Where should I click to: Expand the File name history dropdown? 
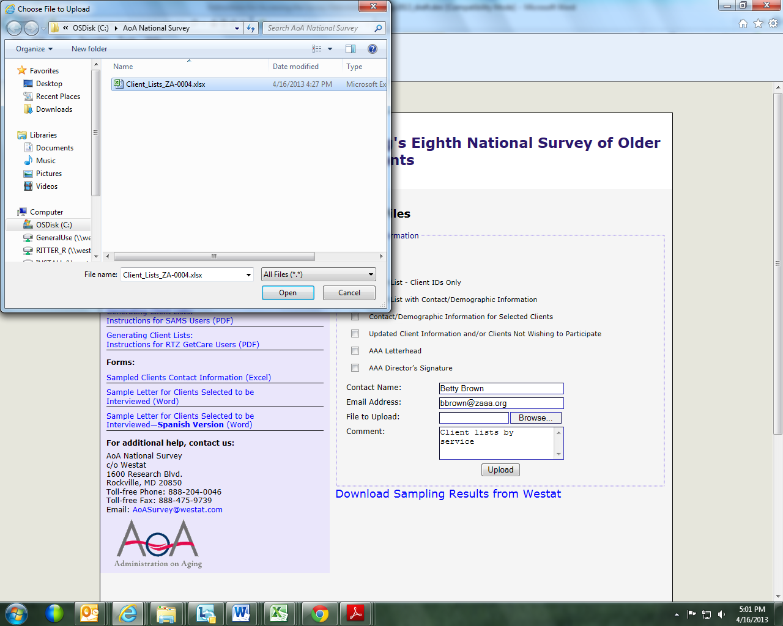[x=248, y=274]
